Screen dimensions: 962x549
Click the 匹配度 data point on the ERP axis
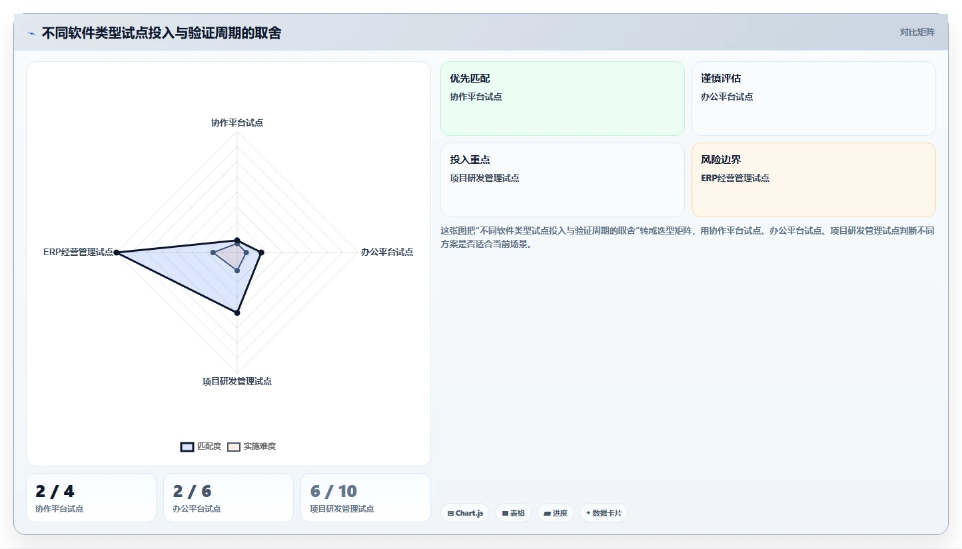tap(116, 253)
